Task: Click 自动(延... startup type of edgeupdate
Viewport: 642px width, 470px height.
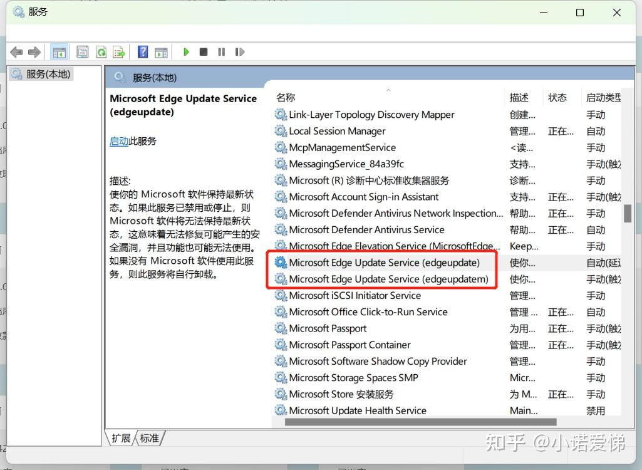Action: point(604,263)
